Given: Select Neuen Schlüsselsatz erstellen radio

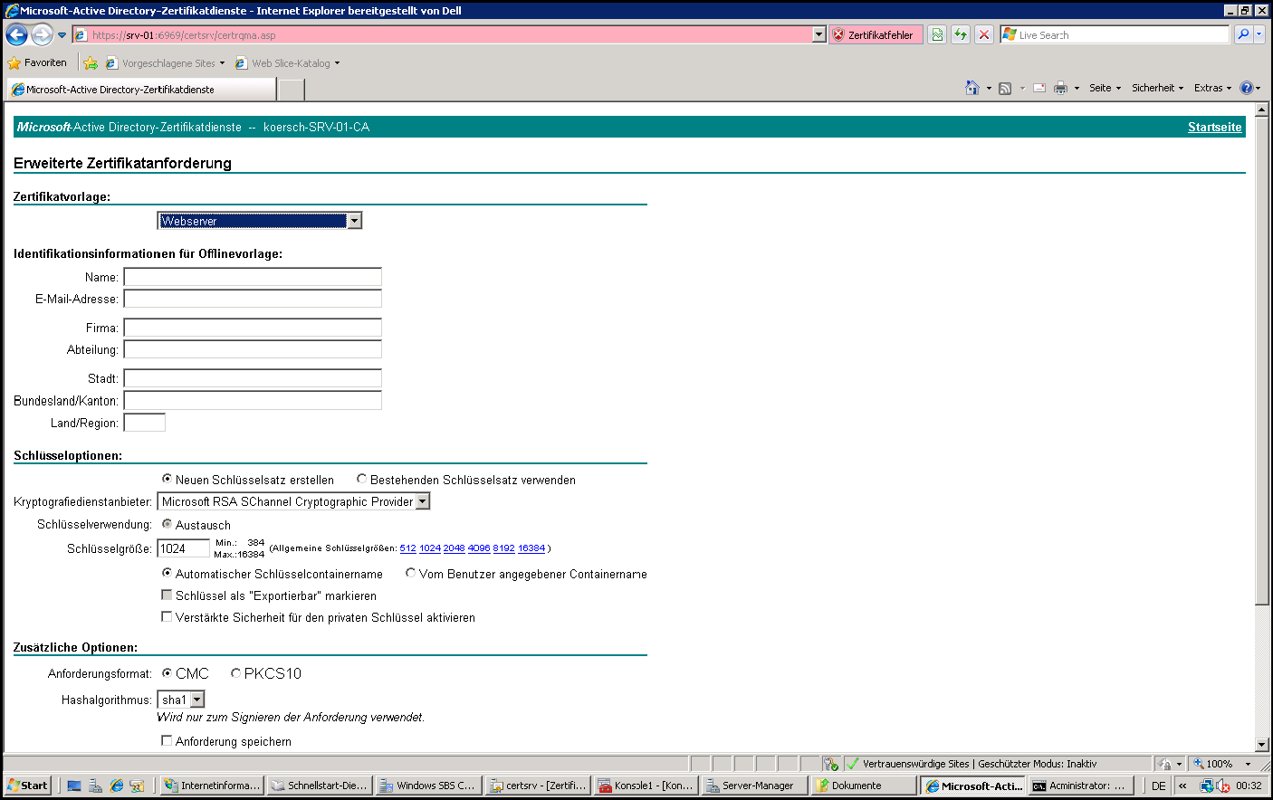Looking at the screenshot, I should point(167,479).
